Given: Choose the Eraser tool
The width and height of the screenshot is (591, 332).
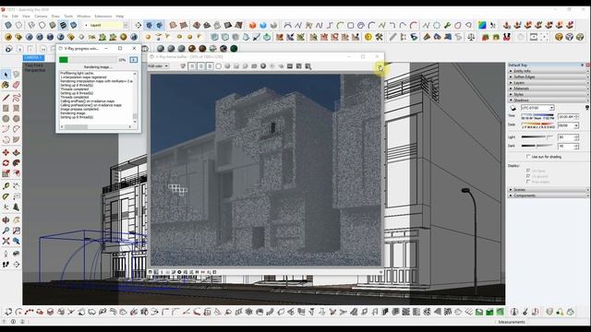Looking at the screenshot, I should (x=17, y=85).
